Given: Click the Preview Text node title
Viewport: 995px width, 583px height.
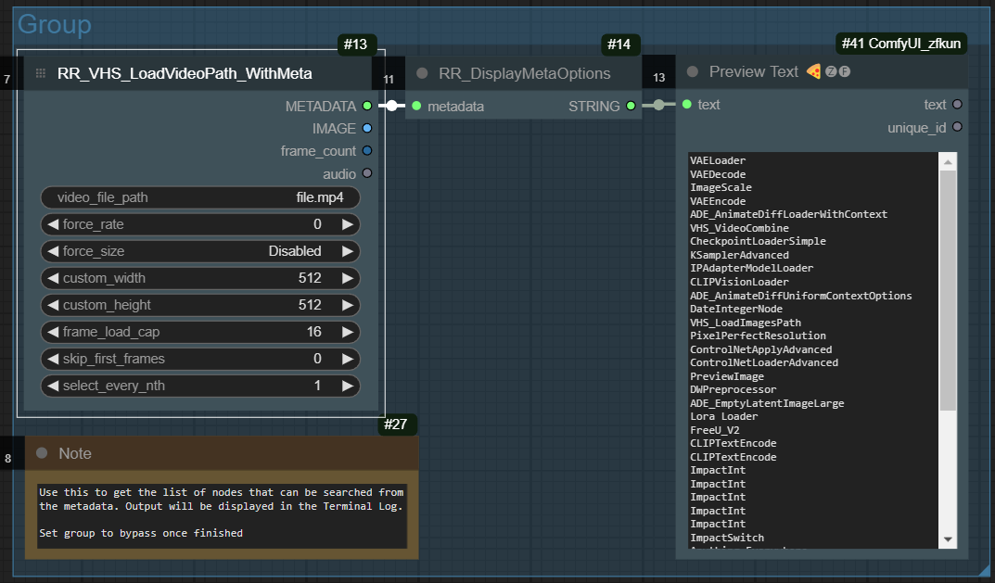Looking at the screenshot, I should (x=753, y=71).
